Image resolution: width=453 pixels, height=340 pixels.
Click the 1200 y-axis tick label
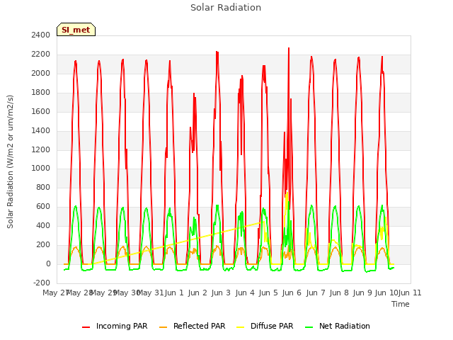pos(41,149)
